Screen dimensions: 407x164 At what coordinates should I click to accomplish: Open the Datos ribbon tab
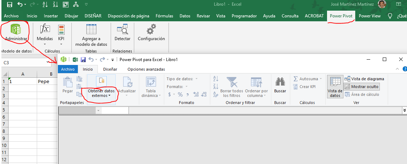(x=185, y=16)
